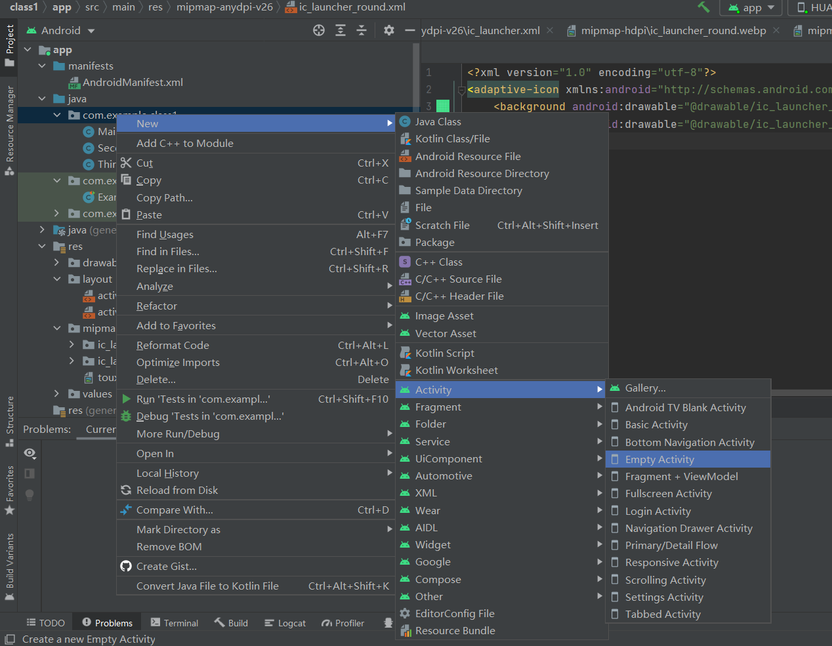Choose Java Class from New submenu

(502, 122)
